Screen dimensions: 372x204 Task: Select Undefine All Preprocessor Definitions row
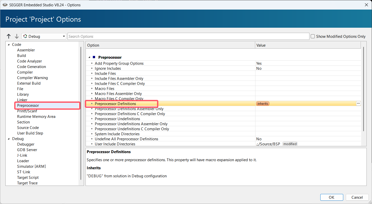coord(223,139)
